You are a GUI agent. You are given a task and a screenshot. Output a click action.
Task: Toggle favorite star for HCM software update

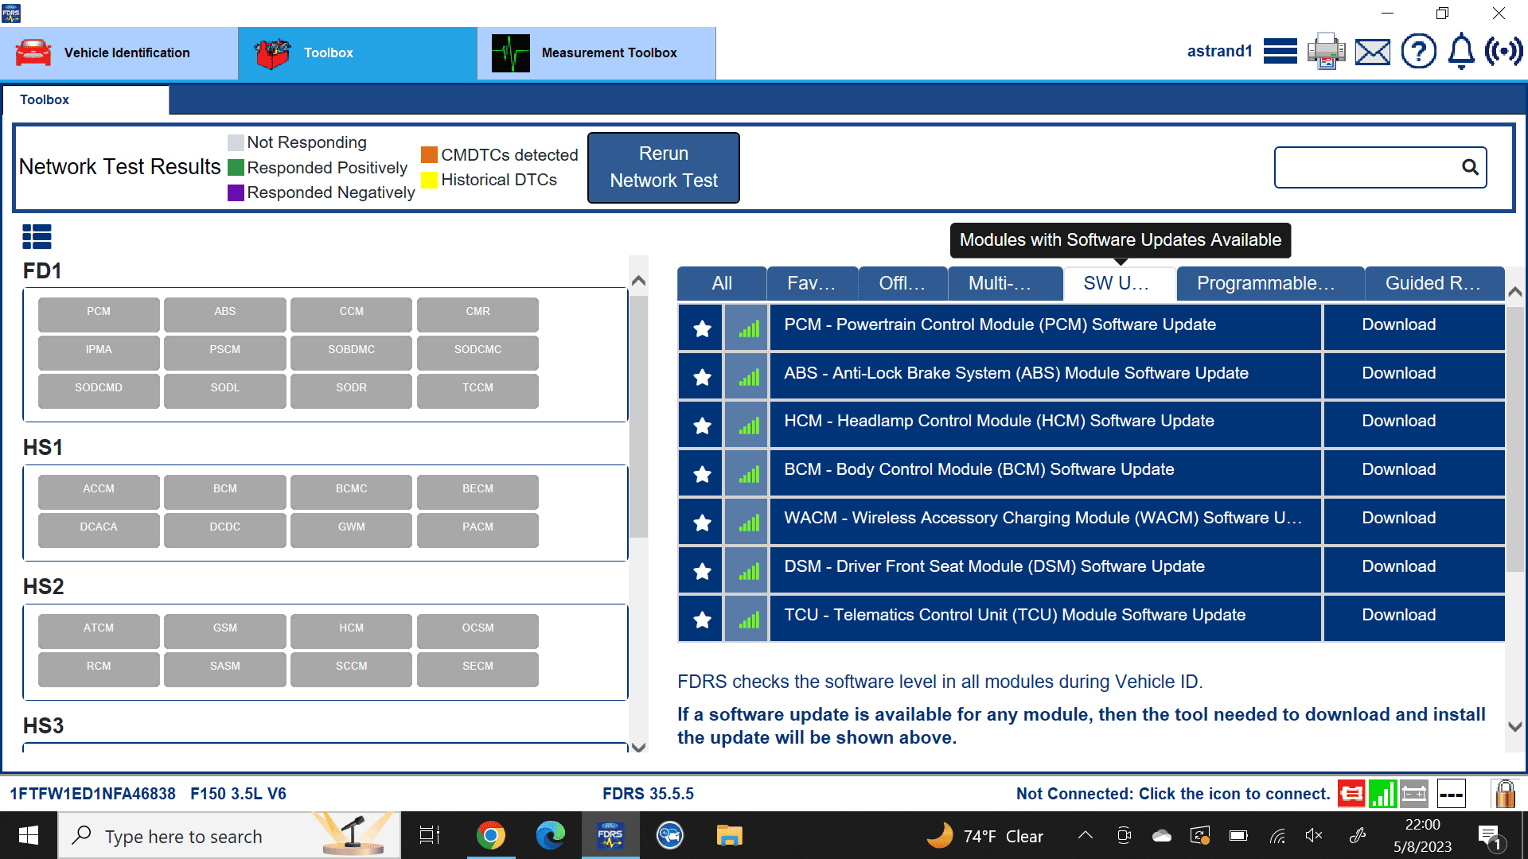coord(701,426)
